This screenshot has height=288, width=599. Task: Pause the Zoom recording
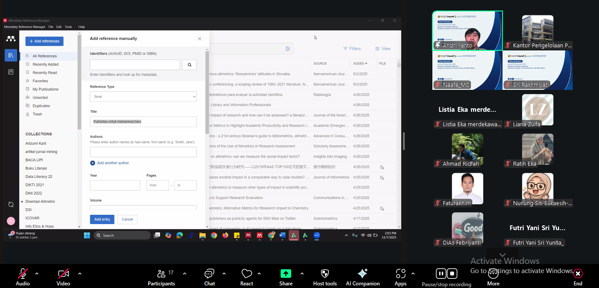(x=441, y=274)
